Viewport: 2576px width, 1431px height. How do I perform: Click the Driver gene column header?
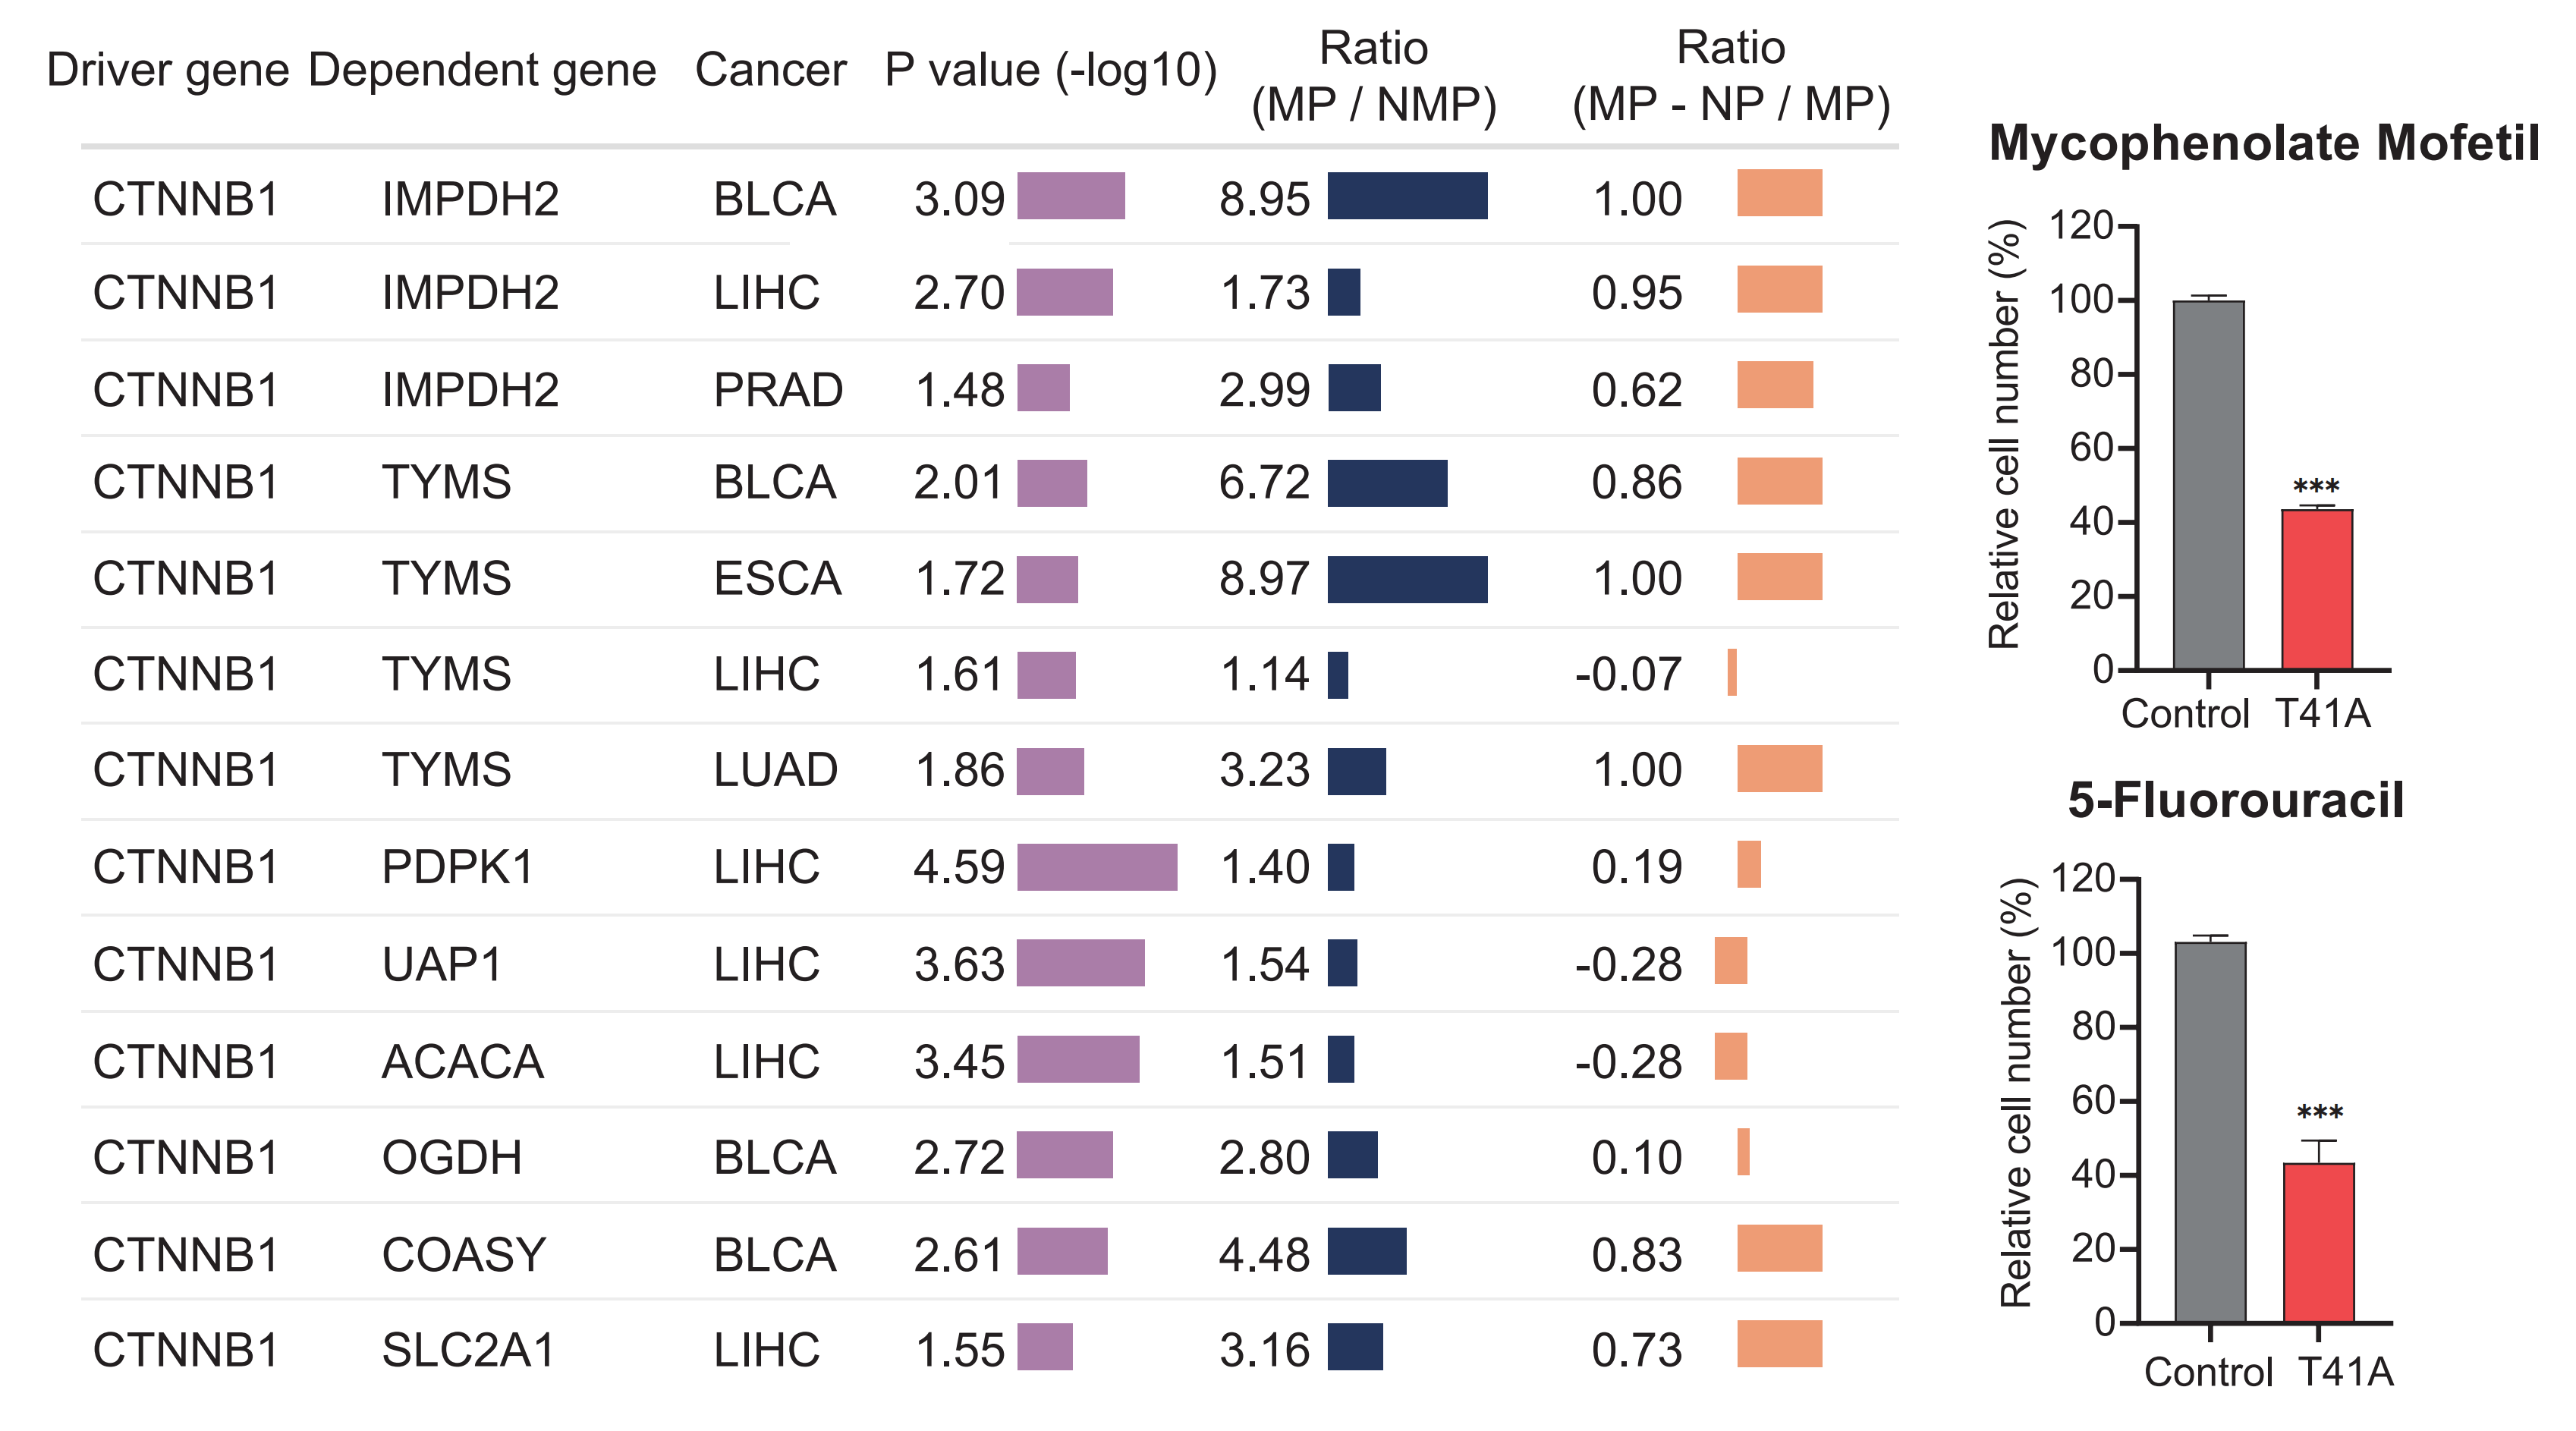point(168,70)
